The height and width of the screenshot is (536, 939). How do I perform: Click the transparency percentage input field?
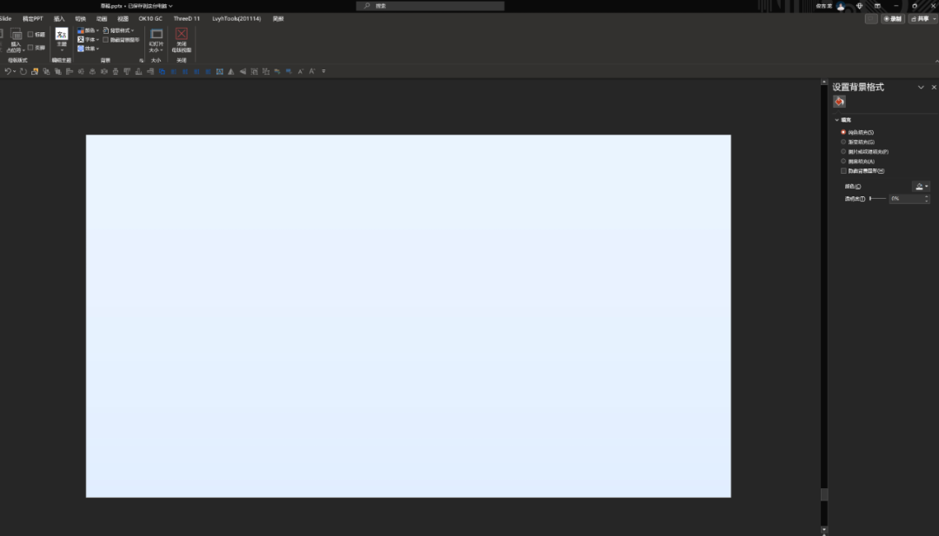coord(905,199)
